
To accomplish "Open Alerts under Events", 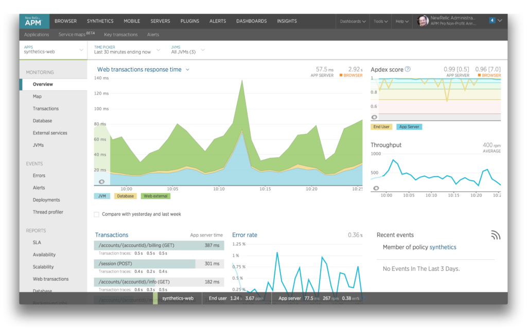I will (39, 188).
